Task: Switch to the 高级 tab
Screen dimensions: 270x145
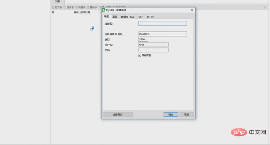Action: pyautogui.click(x=115, y=17)
